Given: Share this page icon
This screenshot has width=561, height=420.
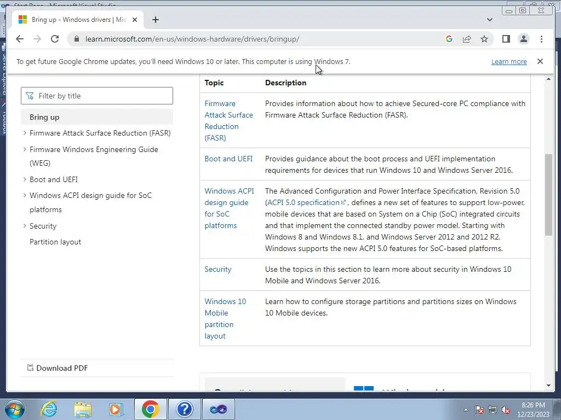Looking at the screenshot, I should (467, 39).
